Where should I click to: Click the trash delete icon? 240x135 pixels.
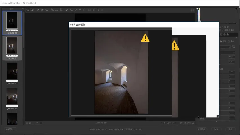pos(102,10)
